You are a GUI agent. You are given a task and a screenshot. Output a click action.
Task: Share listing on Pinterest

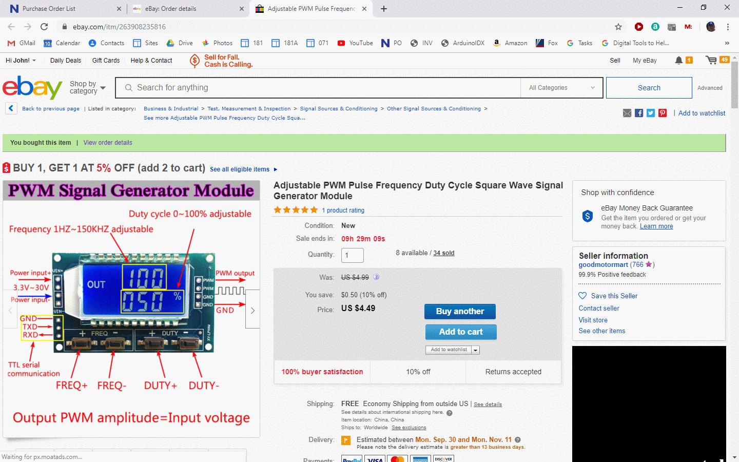(663, 113)
